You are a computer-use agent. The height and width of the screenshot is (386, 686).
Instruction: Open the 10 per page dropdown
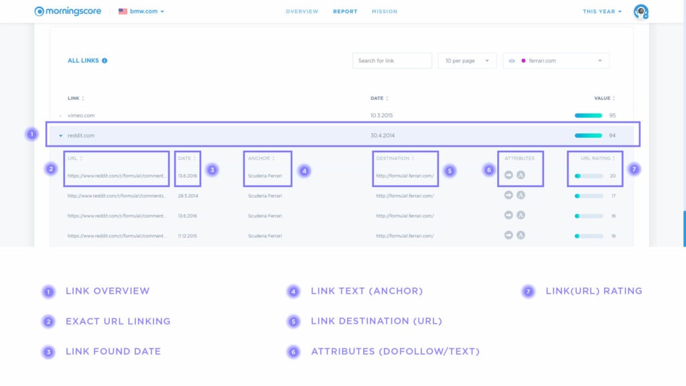click(467, 61)
